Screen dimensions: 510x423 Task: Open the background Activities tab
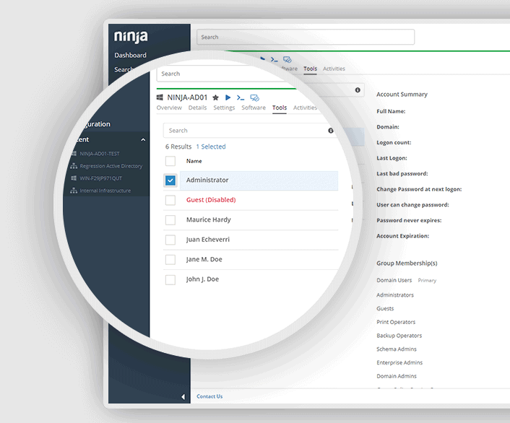(334, 69)
